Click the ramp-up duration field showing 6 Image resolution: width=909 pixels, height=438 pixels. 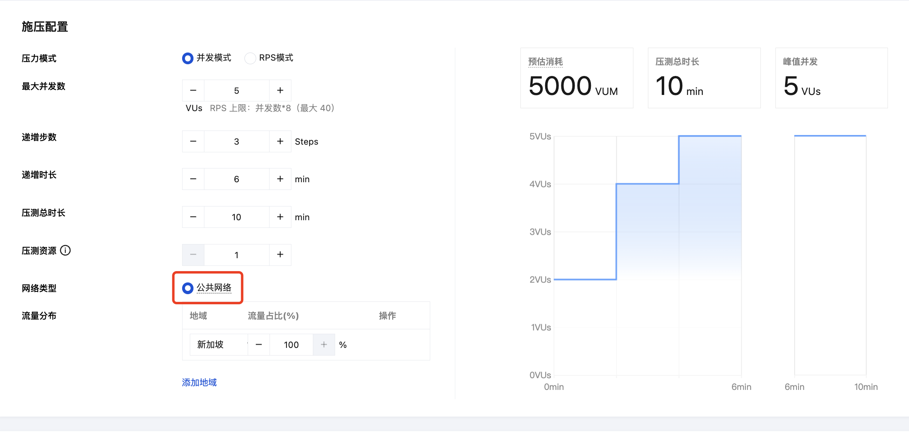click(236, 179)
